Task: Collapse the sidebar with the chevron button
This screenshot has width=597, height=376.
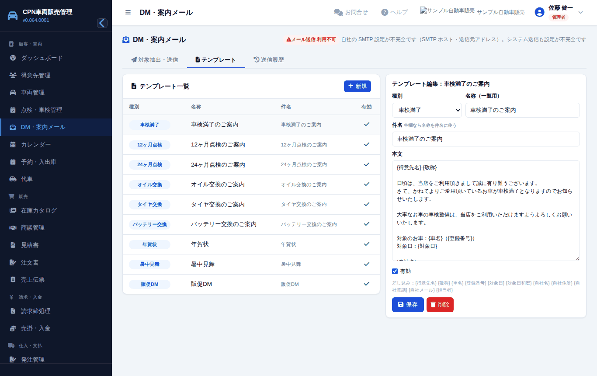Action: coord(102,23)
